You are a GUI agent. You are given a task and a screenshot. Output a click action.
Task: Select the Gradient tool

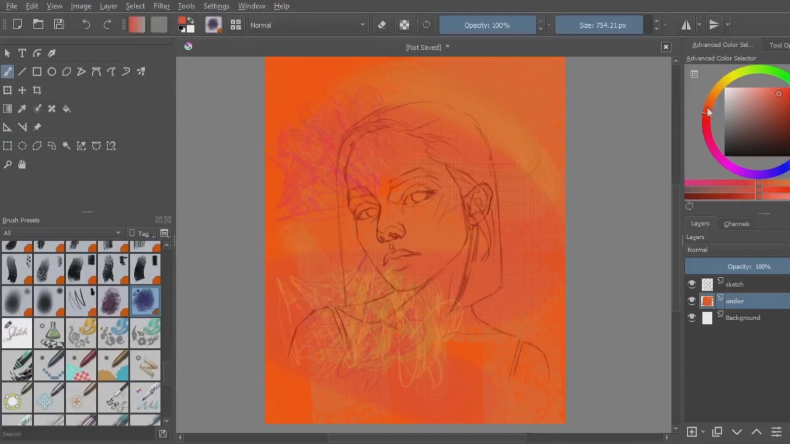[7, 109]
